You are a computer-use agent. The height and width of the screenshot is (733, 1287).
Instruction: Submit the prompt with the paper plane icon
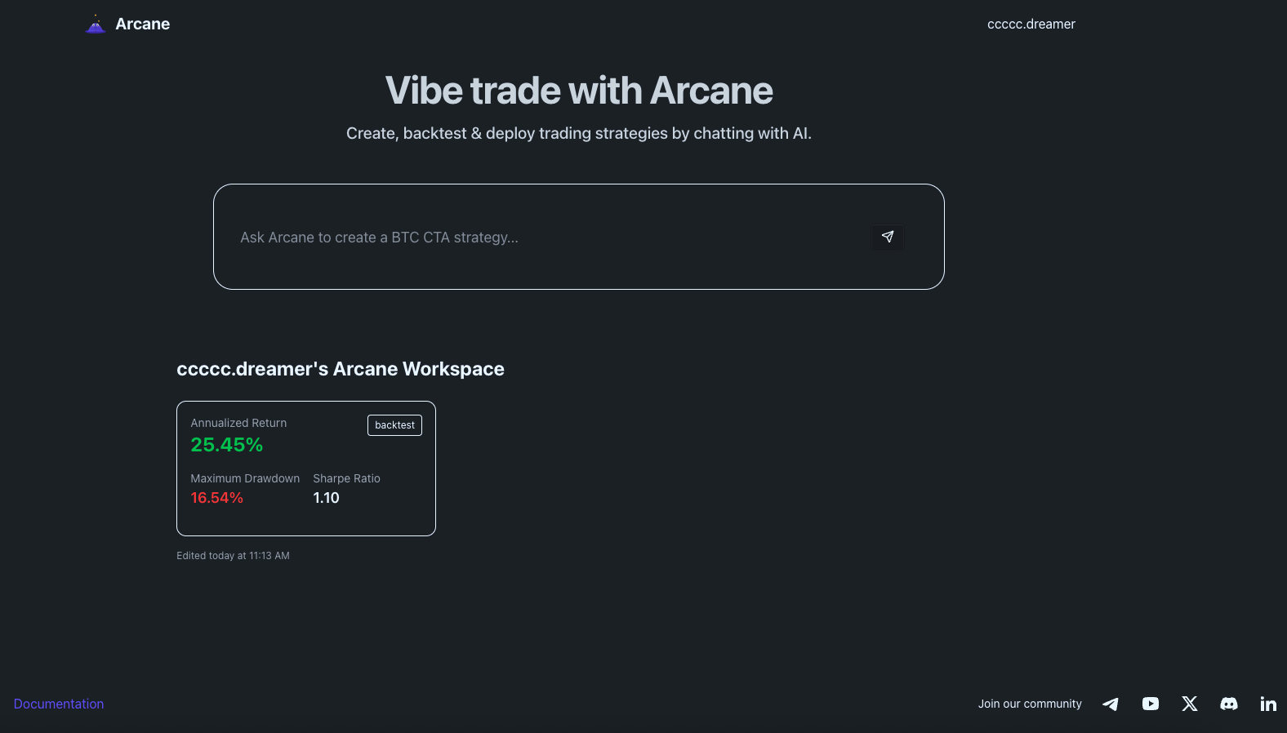pos(888,238)
